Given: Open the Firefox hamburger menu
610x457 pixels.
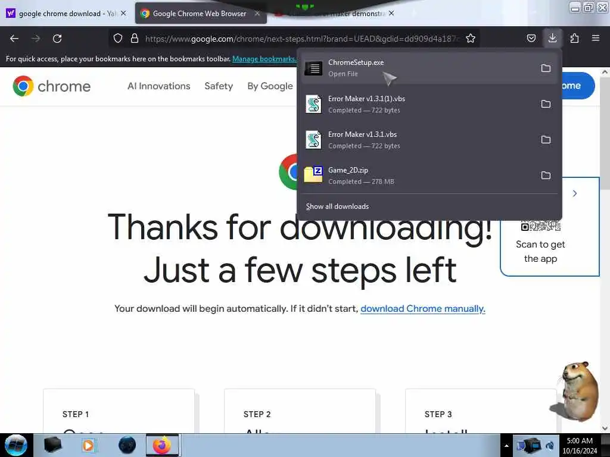Looking at the screenshot, I should [596, 38].
